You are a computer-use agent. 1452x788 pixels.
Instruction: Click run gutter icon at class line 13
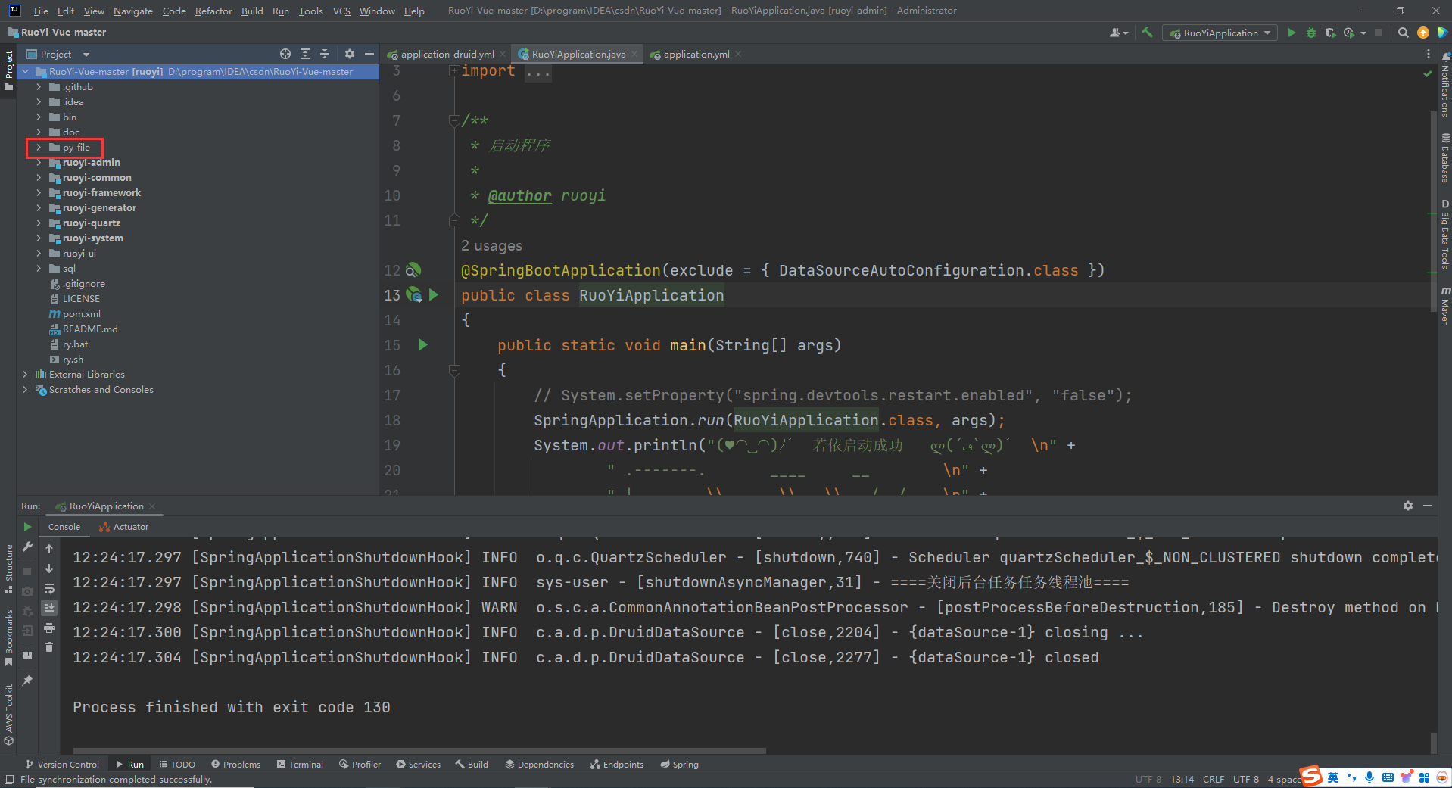(x=434, y=295)
